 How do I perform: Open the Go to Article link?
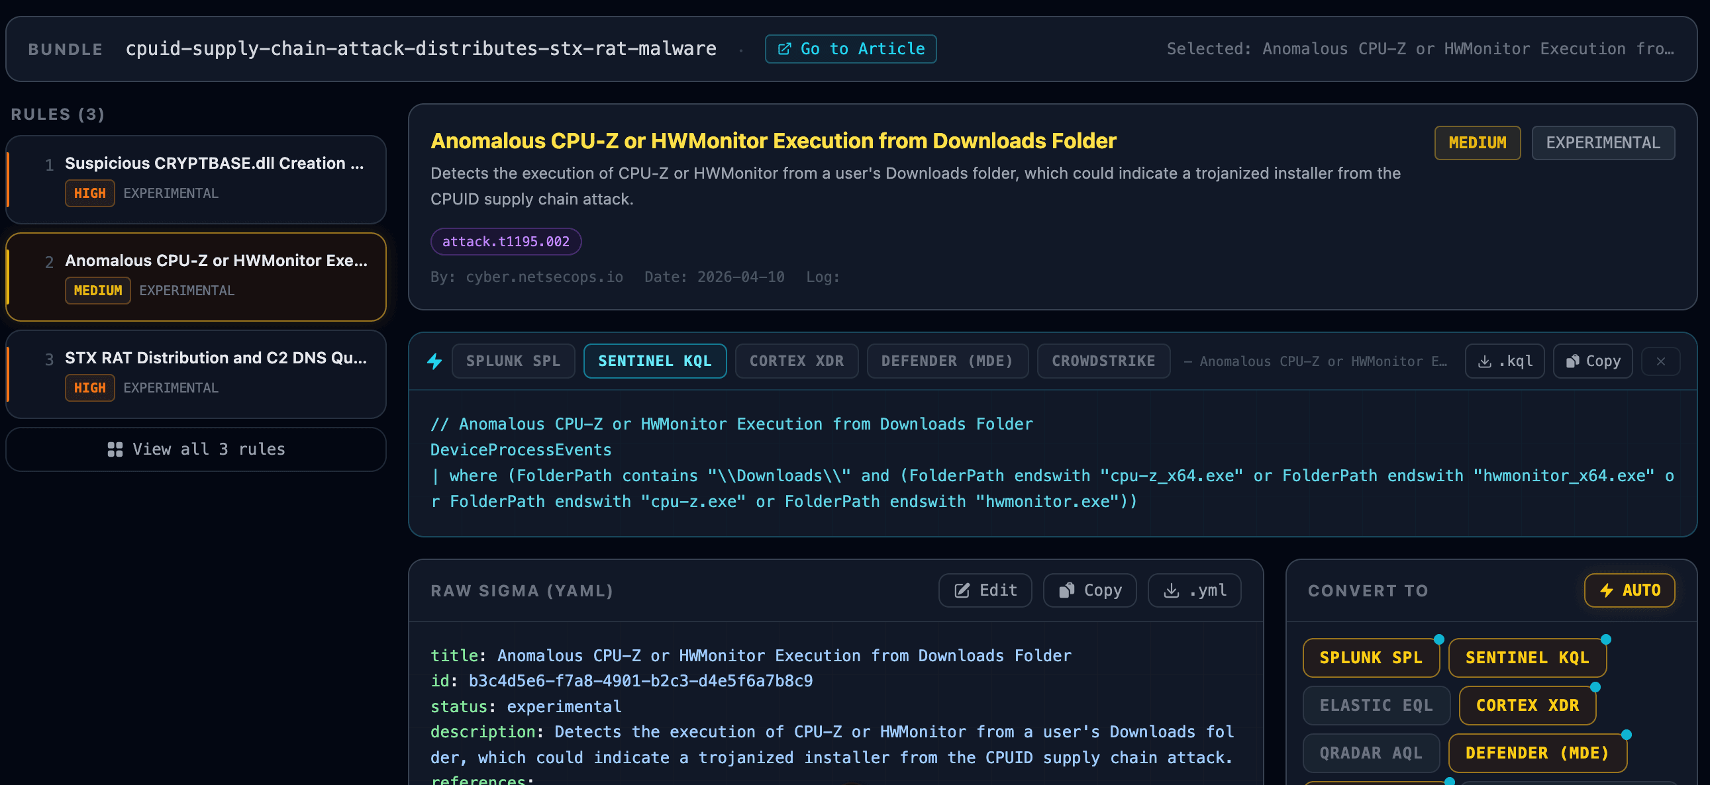point(850,49)
